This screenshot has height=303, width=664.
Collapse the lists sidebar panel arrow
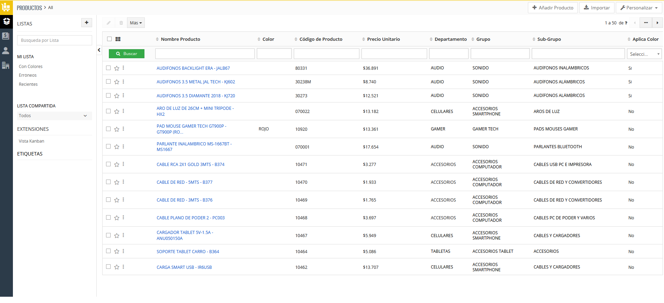pos(99,50)
